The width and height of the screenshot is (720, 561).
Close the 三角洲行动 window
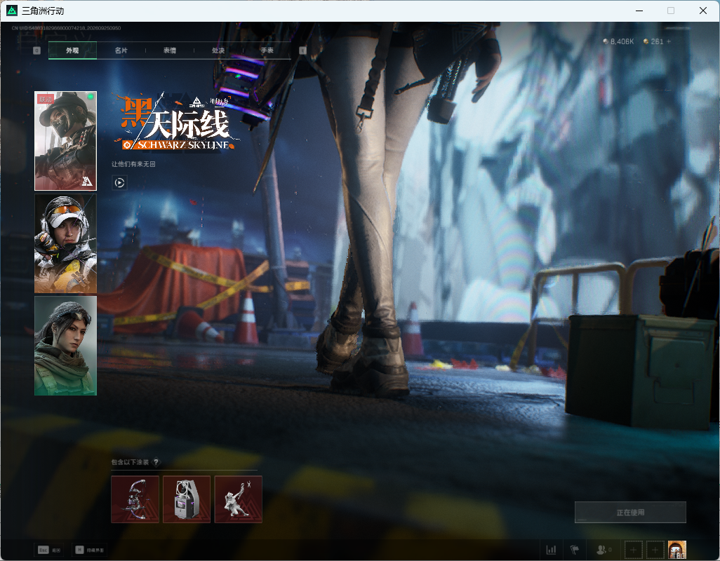703,11
